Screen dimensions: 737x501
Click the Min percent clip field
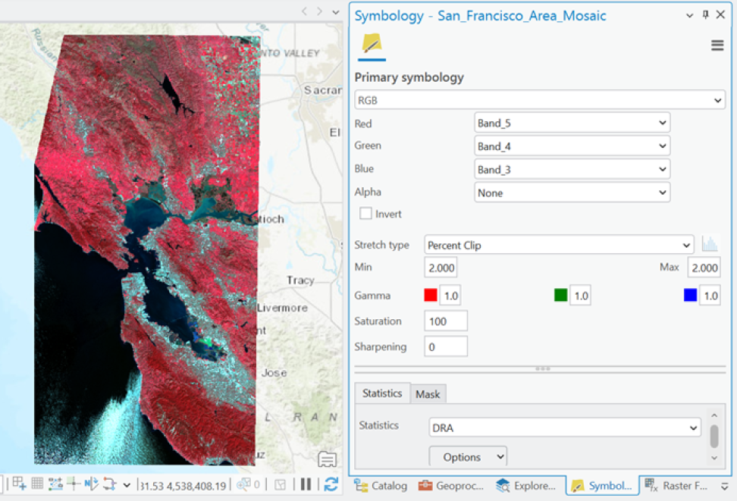pos(441,268)
